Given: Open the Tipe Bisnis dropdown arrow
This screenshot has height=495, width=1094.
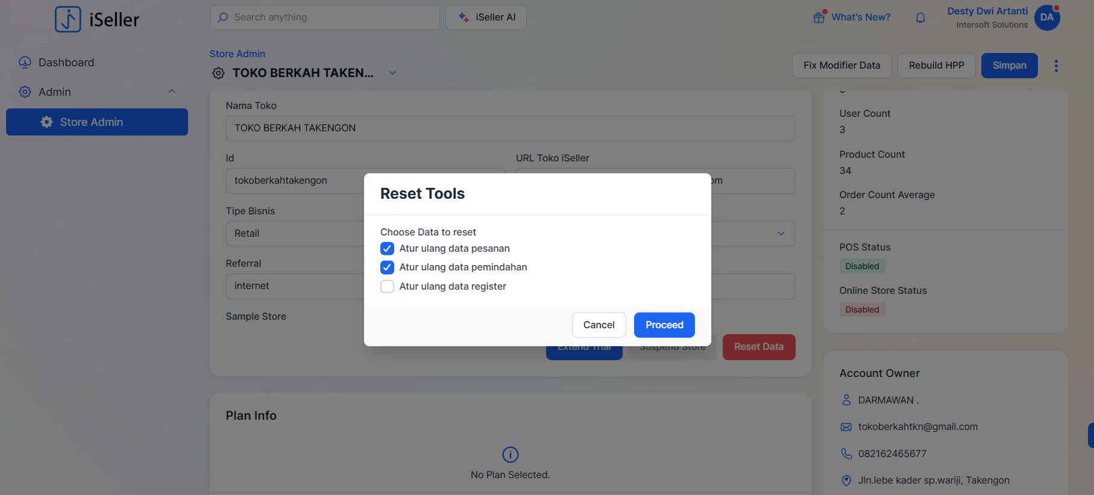Looking at the screenshot, I should coord(781,234).
